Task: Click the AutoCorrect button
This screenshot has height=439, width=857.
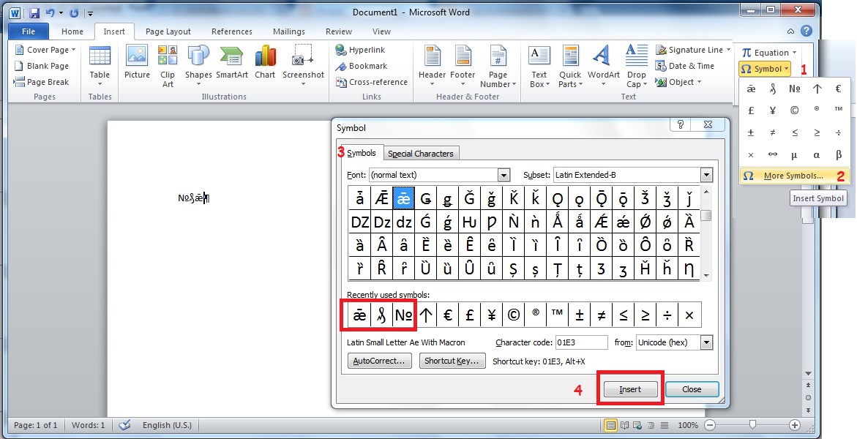Action: tap(380, 361)
